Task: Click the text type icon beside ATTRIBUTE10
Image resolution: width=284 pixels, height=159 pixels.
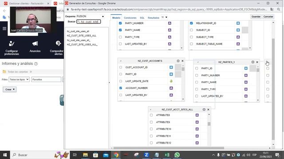Action: click(x=197, y=129)
